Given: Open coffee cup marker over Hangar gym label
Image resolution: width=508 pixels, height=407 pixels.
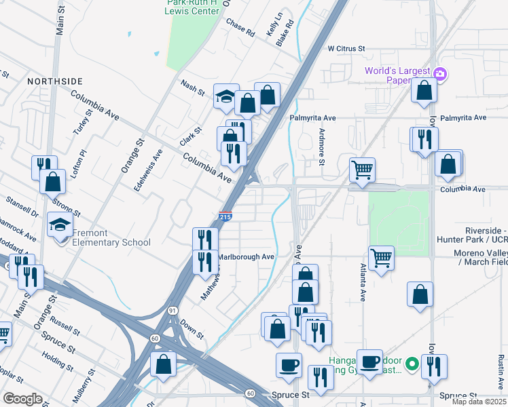Looking at the screenshot, I should [x=369, y=363].
